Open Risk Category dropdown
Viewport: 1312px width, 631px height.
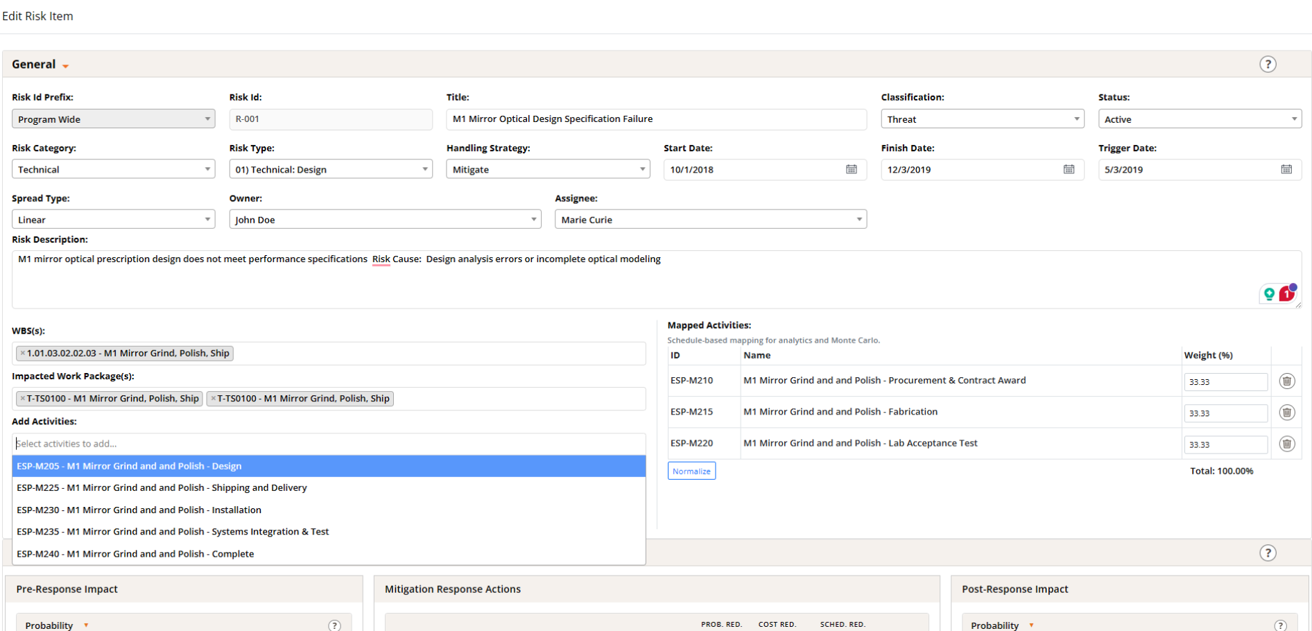pos(113,169)
